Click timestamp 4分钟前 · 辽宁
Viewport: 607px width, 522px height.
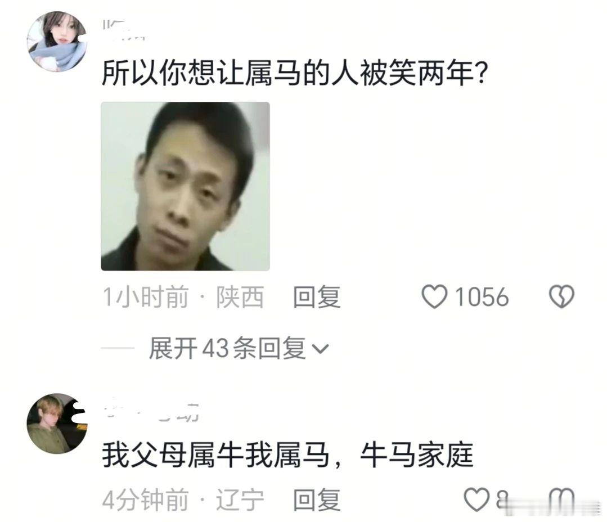tap(183, 499)
